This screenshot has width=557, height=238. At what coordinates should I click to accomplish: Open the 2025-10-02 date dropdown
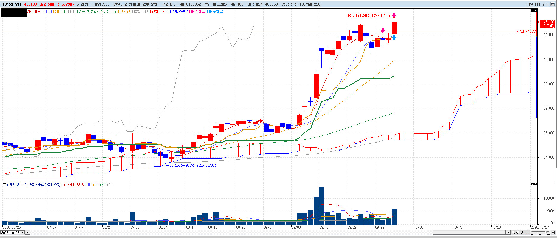22,233
